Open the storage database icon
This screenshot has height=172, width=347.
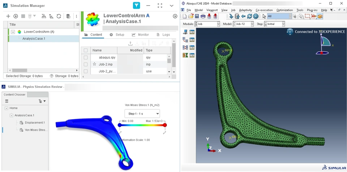[68, 16]
